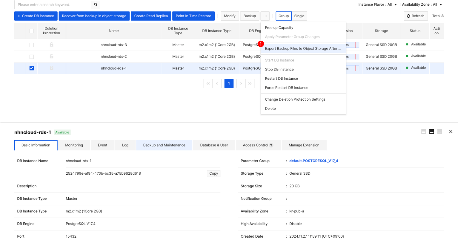Click the Storage column header
The width and height of the screenshot is (458, 243).
click(x=381, y=31)
